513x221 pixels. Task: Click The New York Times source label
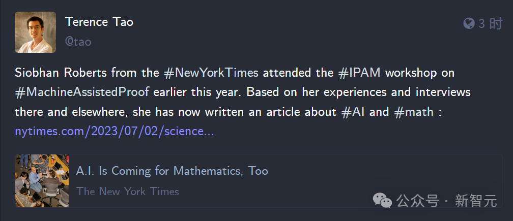(x=128, y=192)
